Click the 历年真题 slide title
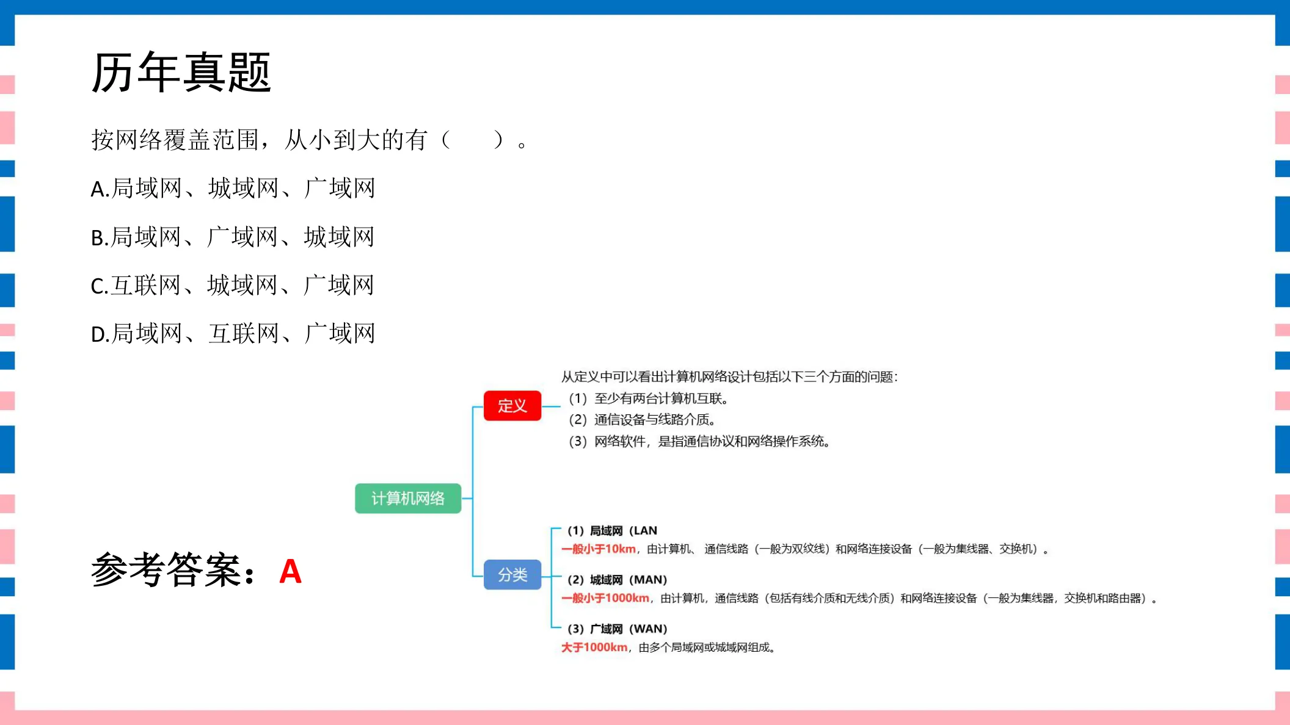 pos(181,73)
